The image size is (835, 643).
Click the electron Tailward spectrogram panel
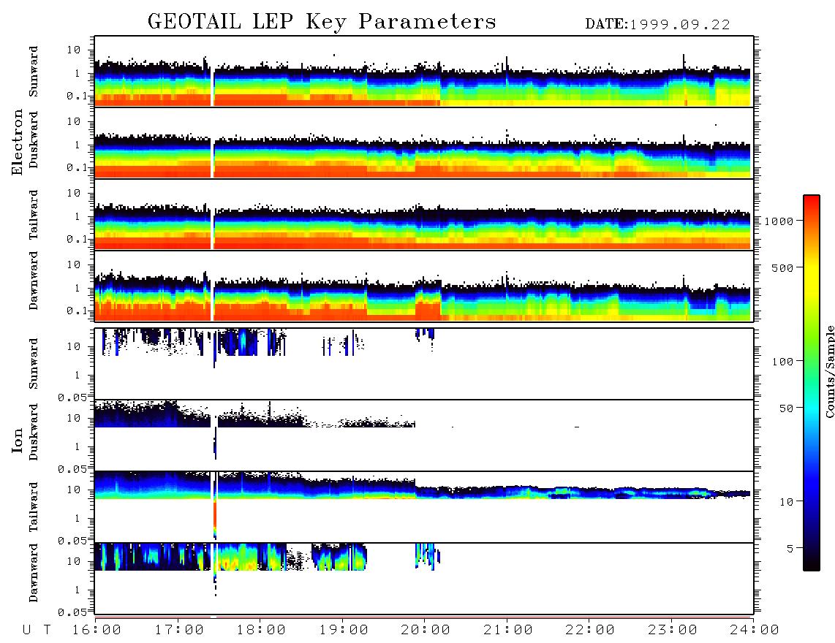(x=424, y=215)
